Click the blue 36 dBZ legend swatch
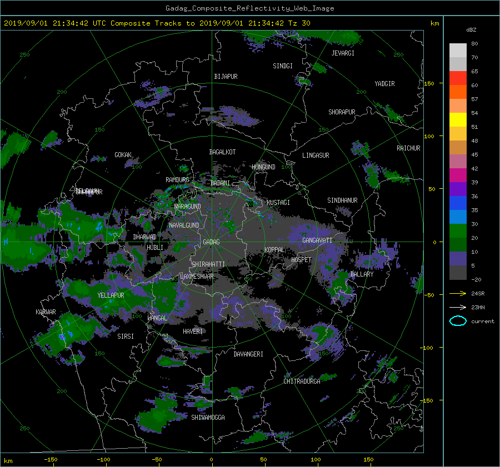The image size is (500, 467). [458, 203]
